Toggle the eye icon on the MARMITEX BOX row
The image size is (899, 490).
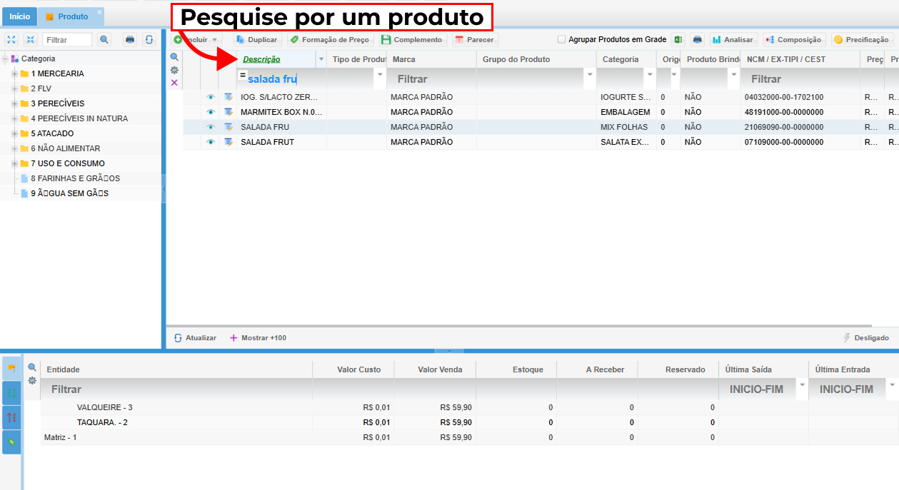(x=211, y=112)
